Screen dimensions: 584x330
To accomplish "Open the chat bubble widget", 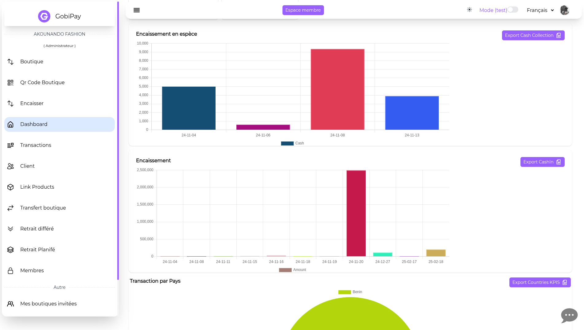I will coord(569,316).
